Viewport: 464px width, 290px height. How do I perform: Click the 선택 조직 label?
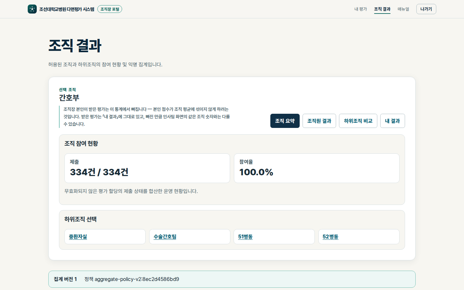point(67,90)
